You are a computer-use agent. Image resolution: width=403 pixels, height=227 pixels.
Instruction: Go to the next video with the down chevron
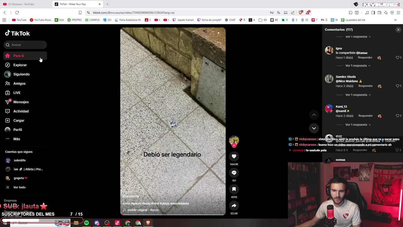(314, 128)
